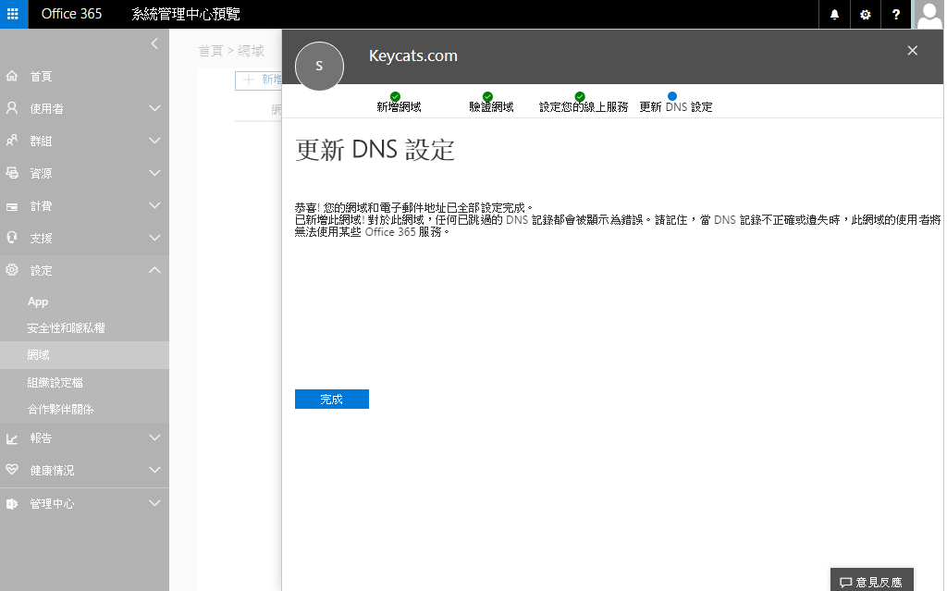The height and width of the screenshot is (591, 947).
Task: Click the chart icon beside 報告
Action: pos(12,438)
